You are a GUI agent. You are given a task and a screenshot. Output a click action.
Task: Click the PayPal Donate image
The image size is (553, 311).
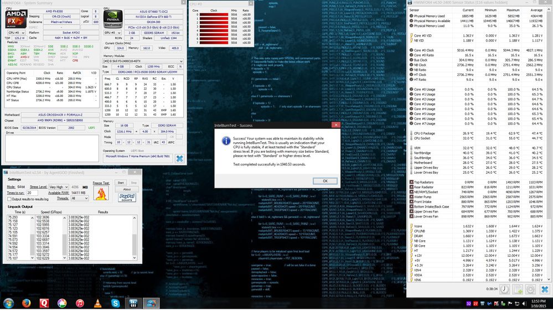pyautogui.click(x=127, y=198)
